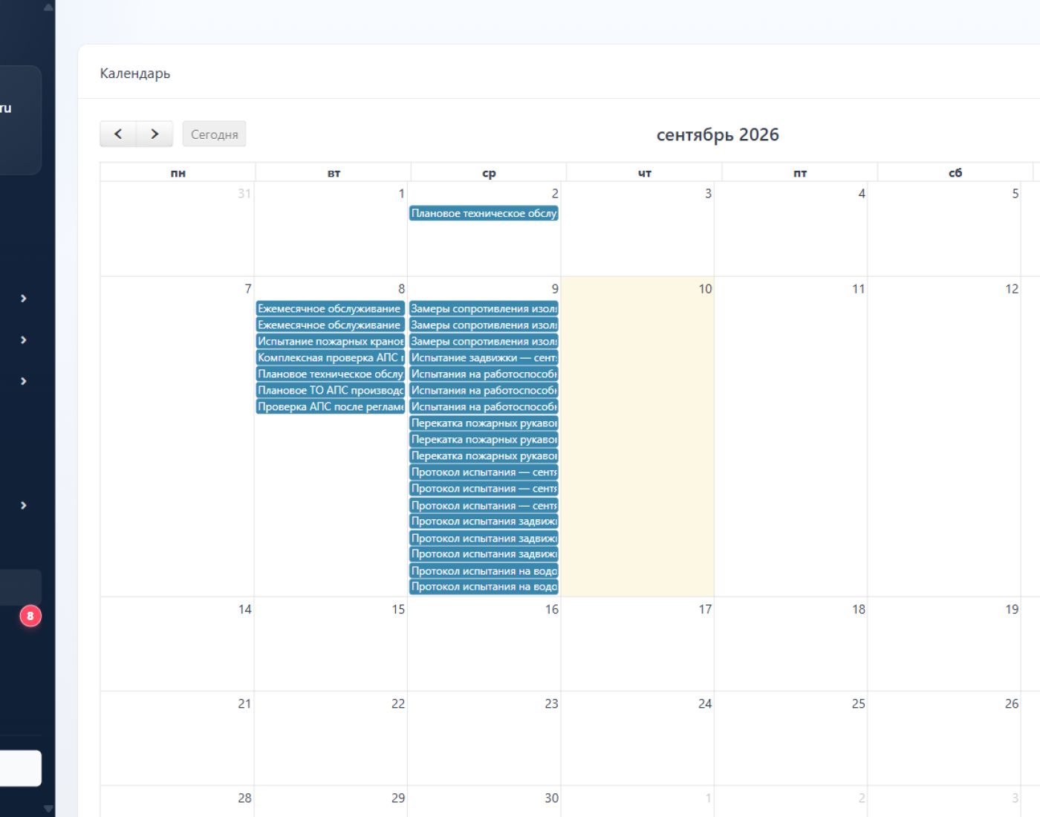Select day number 26 in the calendar

pyautogui.click(x=1012, y=703)
